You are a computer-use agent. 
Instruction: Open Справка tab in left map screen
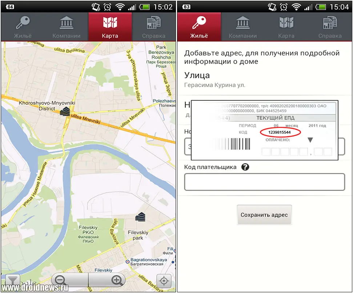point(153,27)
